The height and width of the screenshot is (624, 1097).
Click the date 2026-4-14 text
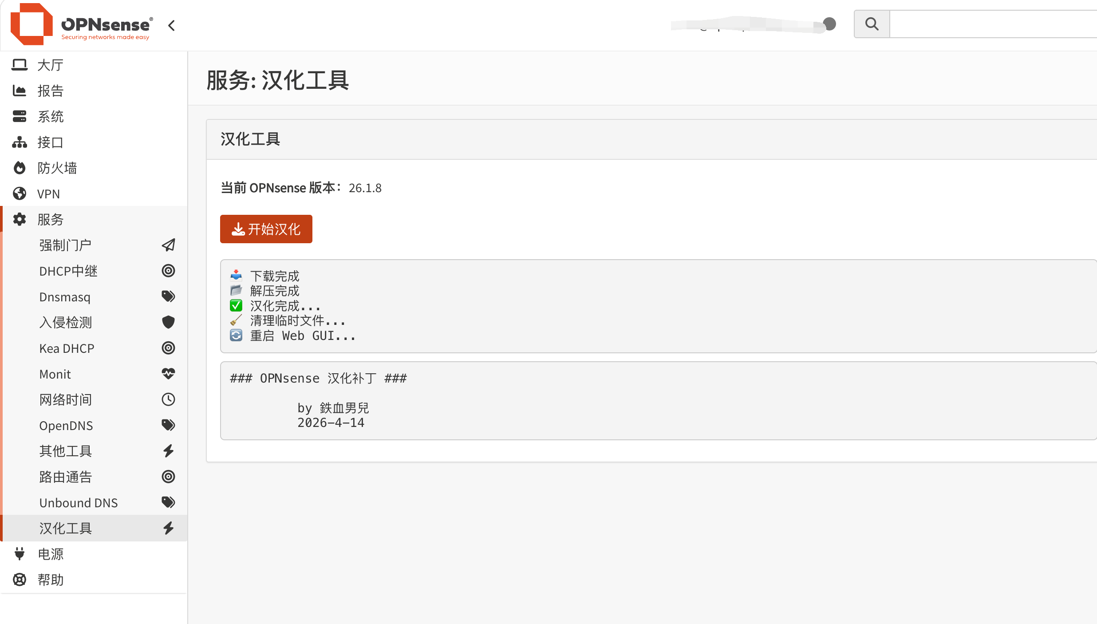331,423
